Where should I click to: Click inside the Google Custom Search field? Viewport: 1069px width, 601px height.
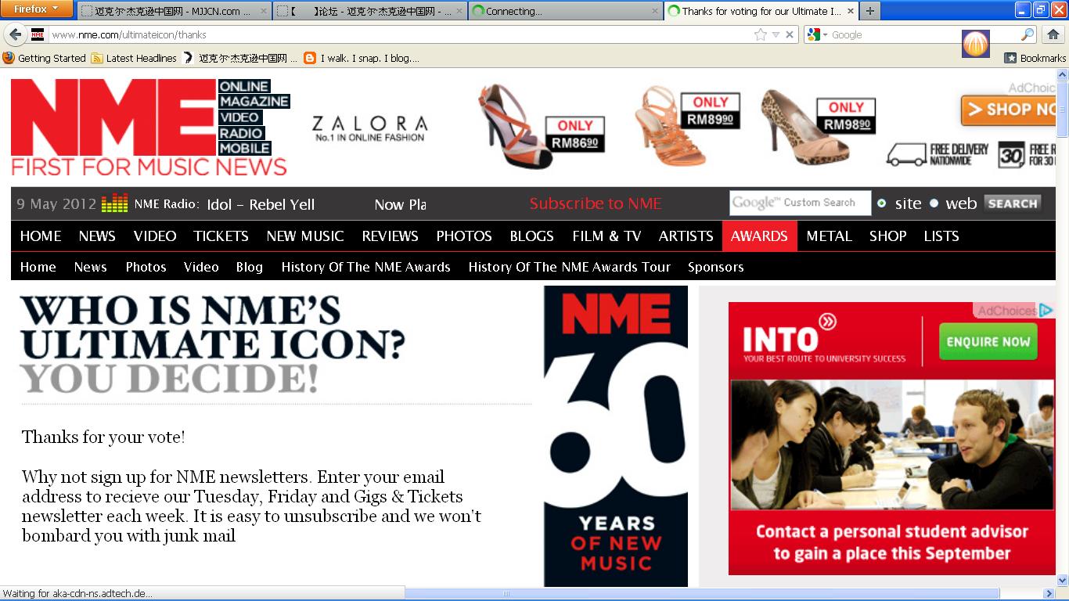(x=801, y=203)
